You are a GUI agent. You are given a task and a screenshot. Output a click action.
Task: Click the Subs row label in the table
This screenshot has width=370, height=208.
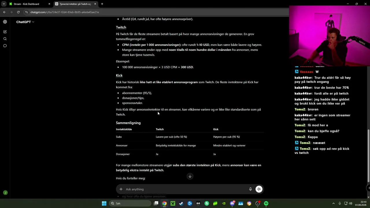119,137
